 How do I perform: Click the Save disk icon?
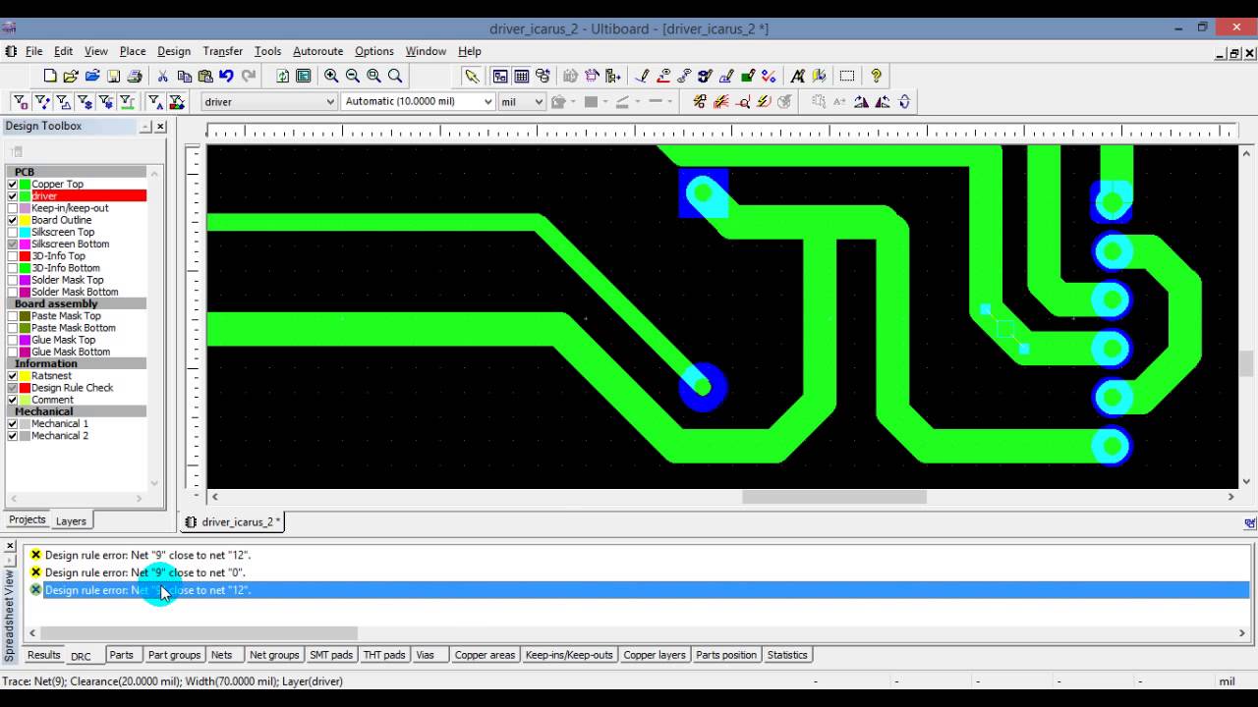point(114,76)
